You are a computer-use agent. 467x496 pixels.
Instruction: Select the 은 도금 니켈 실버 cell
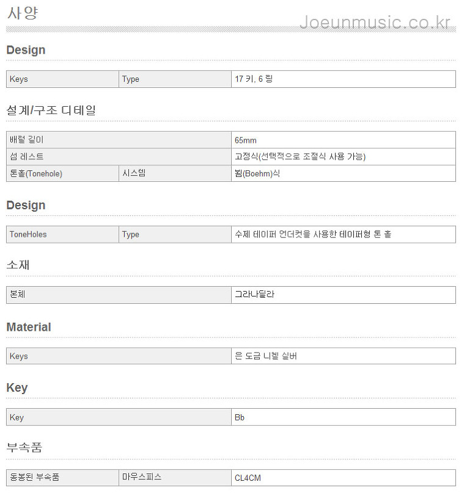tap(344, 356)
